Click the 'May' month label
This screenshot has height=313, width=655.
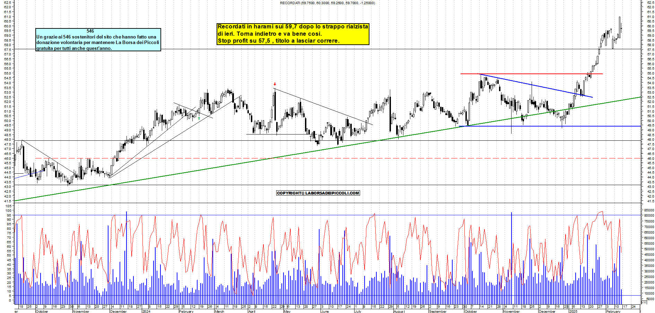[x=287, y=311]
